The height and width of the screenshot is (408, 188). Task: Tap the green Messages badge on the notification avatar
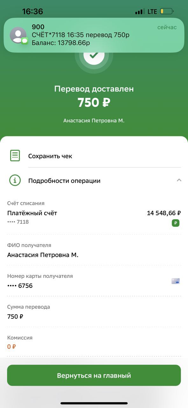pos(25,40)
